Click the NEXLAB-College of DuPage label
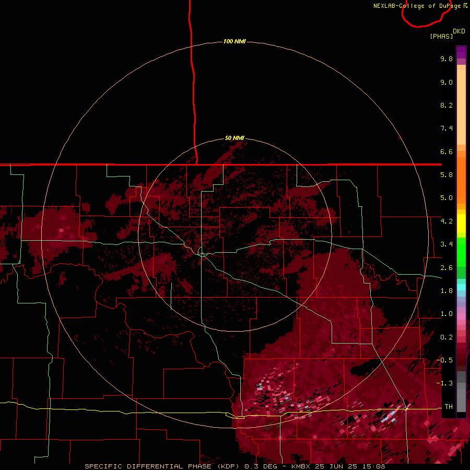The height and width of the screenshot is (470, 470). [418, 6]
